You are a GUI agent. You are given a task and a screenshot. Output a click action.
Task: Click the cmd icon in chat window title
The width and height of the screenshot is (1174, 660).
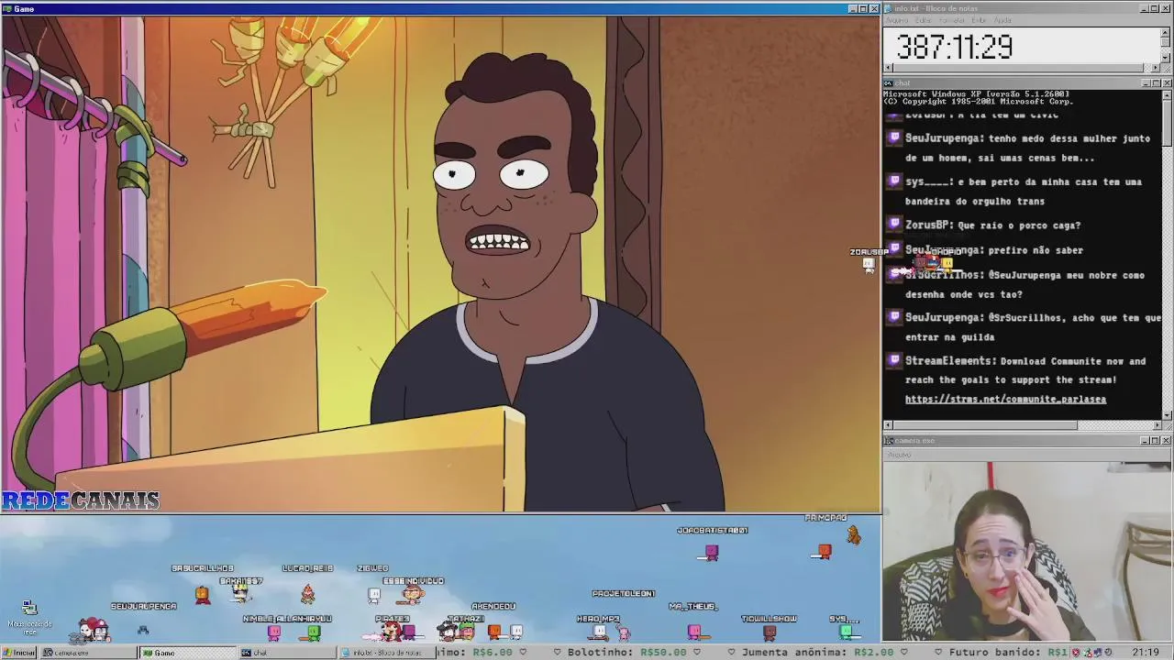889,83
